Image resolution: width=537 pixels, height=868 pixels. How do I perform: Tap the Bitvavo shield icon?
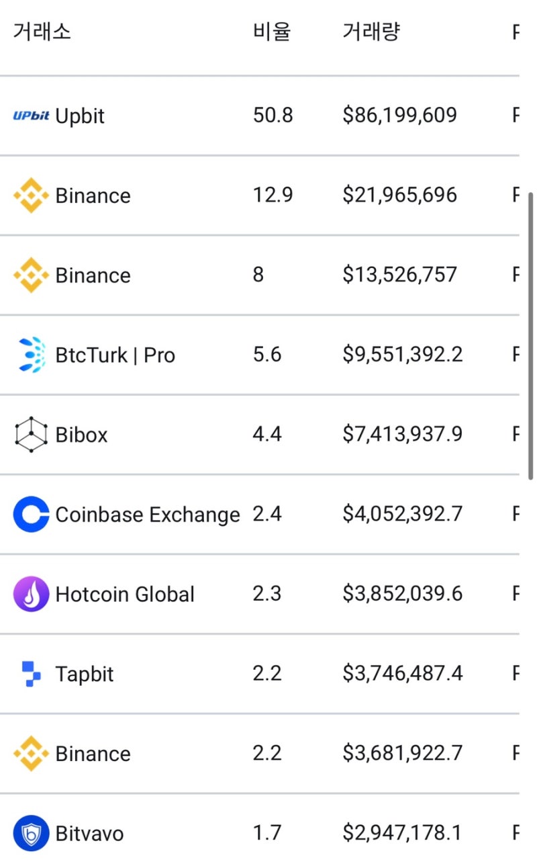31,833
